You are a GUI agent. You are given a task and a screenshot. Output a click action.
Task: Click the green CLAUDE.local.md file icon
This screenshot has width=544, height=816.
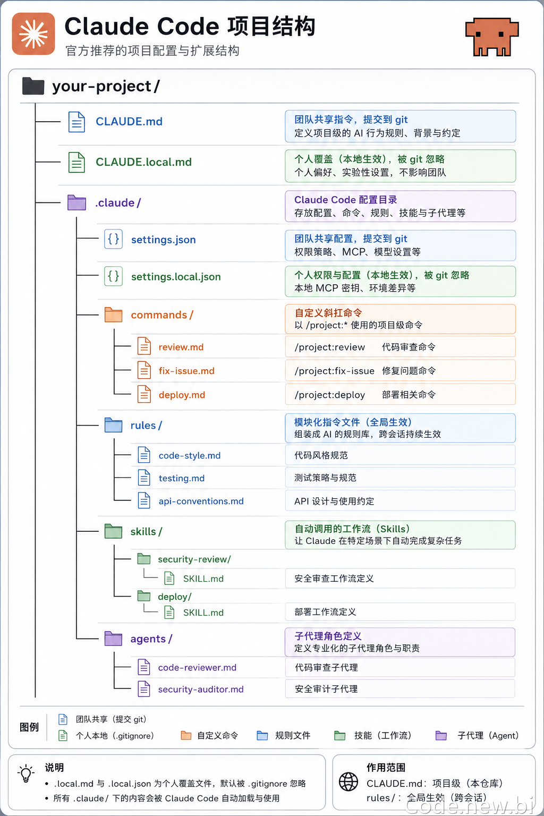coord(77,162)
